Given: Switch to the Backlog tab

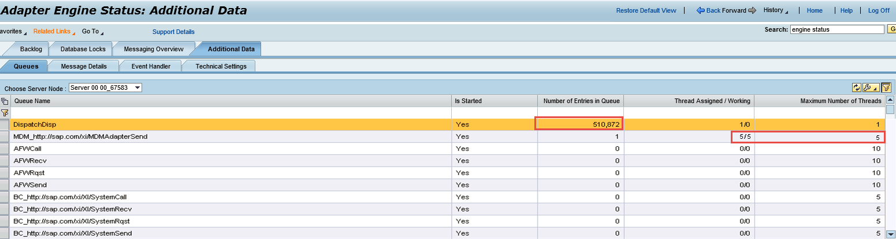Looking at the screenshot, I should tap(31, 49).
